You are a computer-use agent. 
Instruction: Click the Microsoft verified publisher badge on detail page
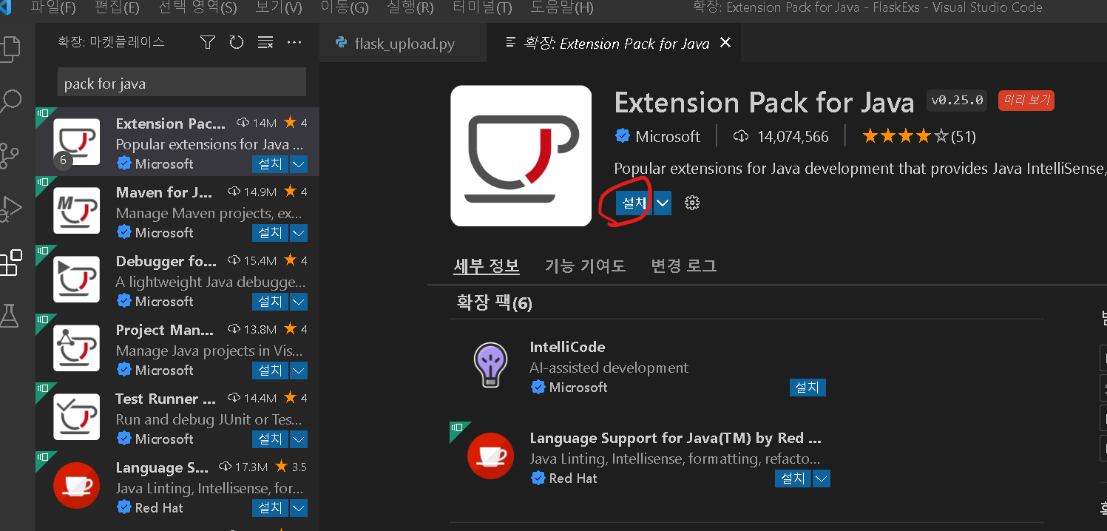pos(623,137)
